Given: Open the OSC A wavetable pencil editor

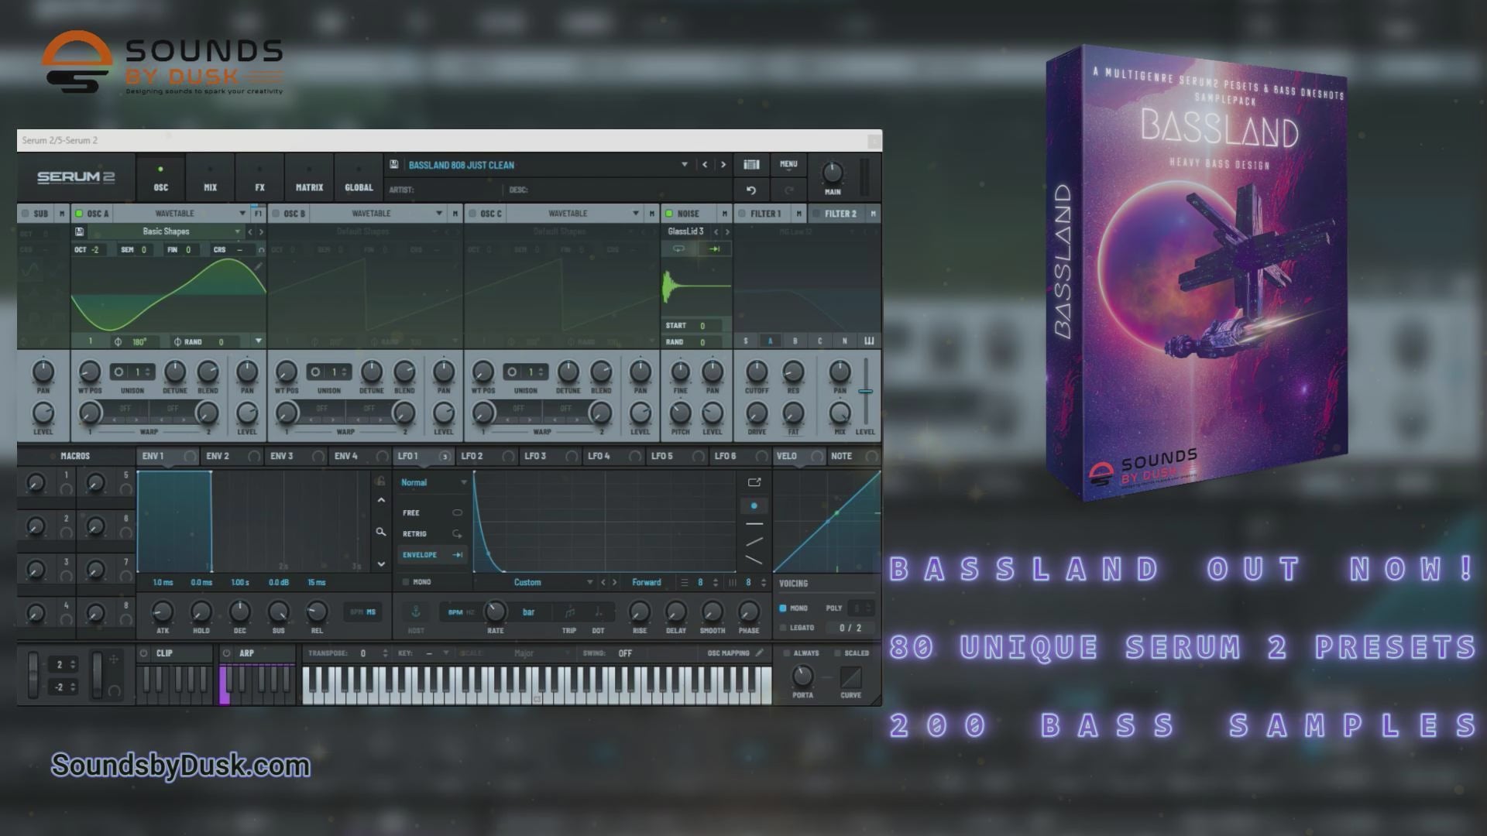Looking at the screenshot, I should pos(259,267).
